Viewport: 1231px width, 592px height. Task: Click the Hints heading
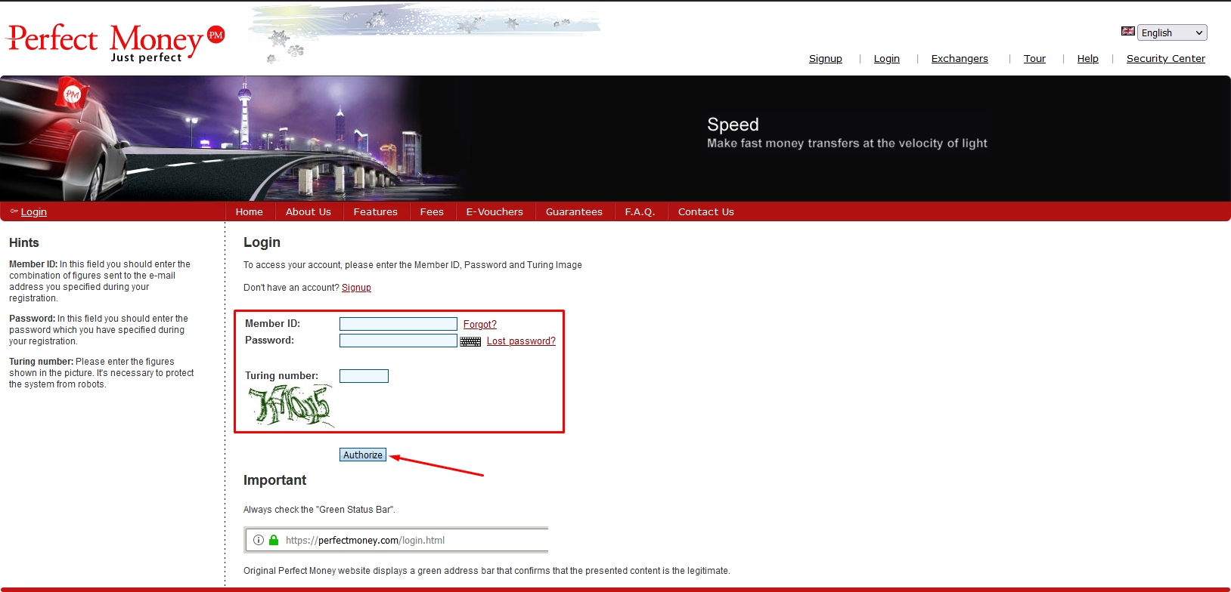point(24,243)
